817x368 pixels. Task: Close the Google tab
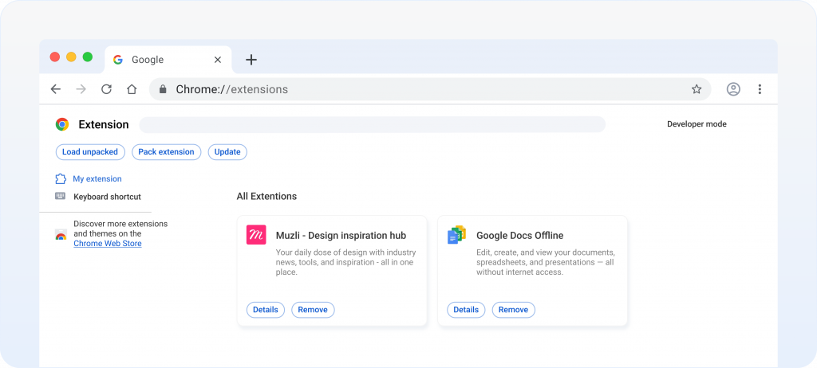(x=218, y=60)
